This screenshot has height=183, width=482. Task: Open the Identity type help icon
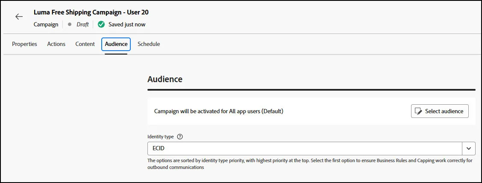coord(180,137)
